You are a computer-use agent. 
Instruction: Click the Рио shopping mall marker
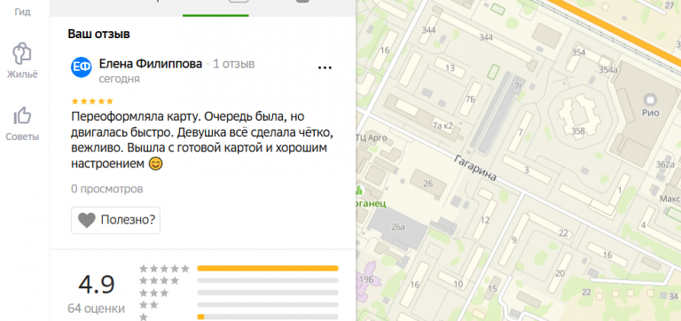coord(650,100)
